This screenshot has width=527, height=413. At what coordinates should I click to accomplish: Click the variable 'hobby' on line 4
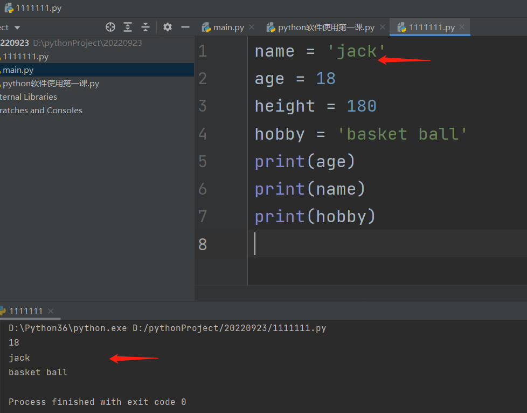coord(280,134)
